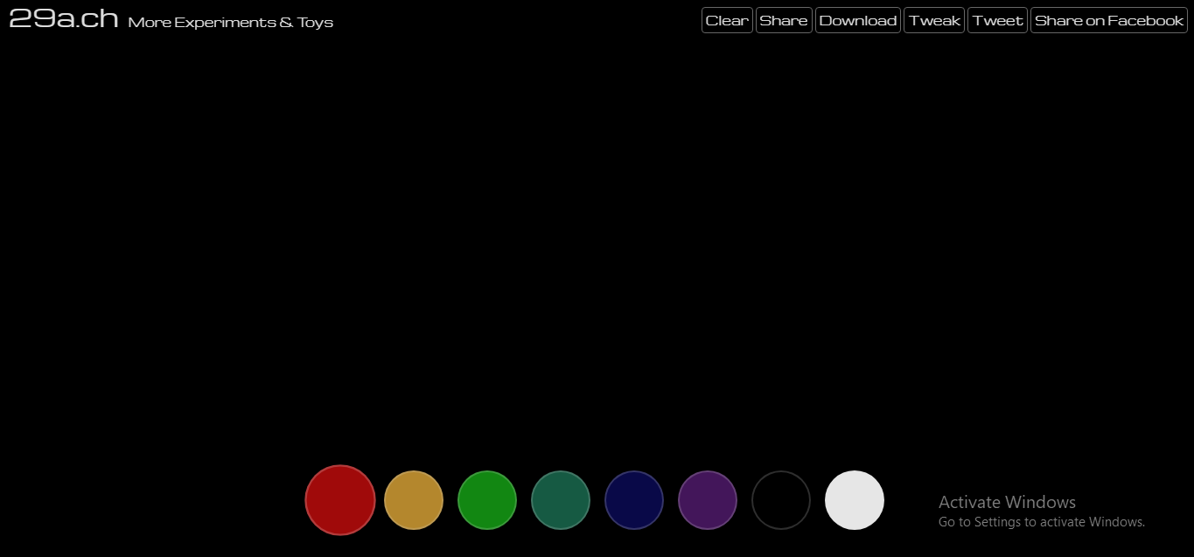1194x557 pixels.
Task: Select the dark teal color circle
Action: pyautogui.click(x=561, y=500)
